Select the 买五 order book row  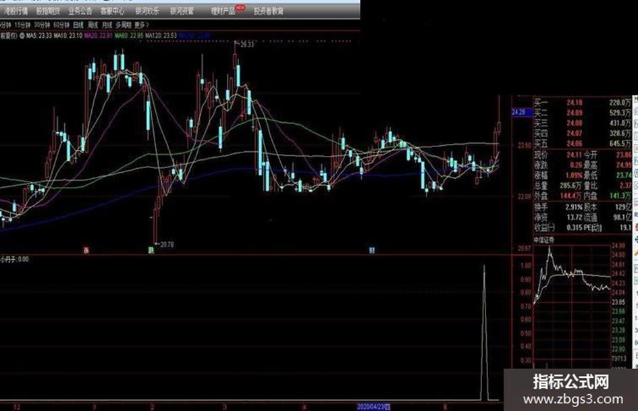point(583,143)
